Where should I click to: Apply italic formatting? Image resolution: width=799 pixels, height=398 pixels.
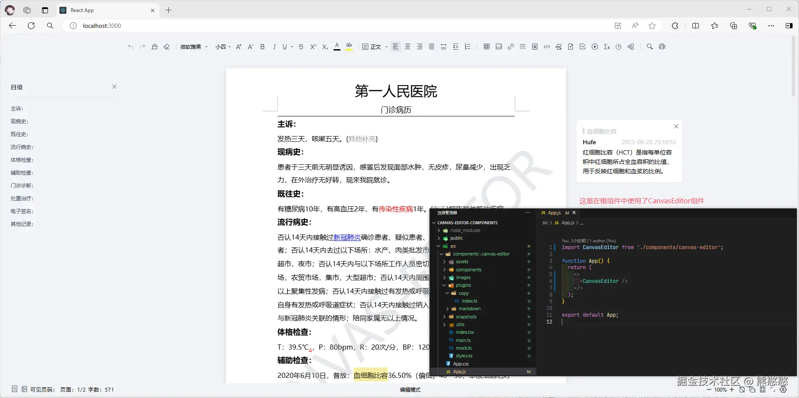[274, 47]
